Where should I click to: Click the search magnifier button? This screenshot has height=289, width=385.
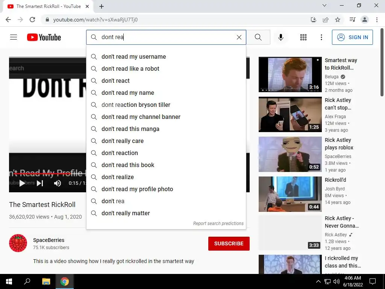[x=258, y=37]
